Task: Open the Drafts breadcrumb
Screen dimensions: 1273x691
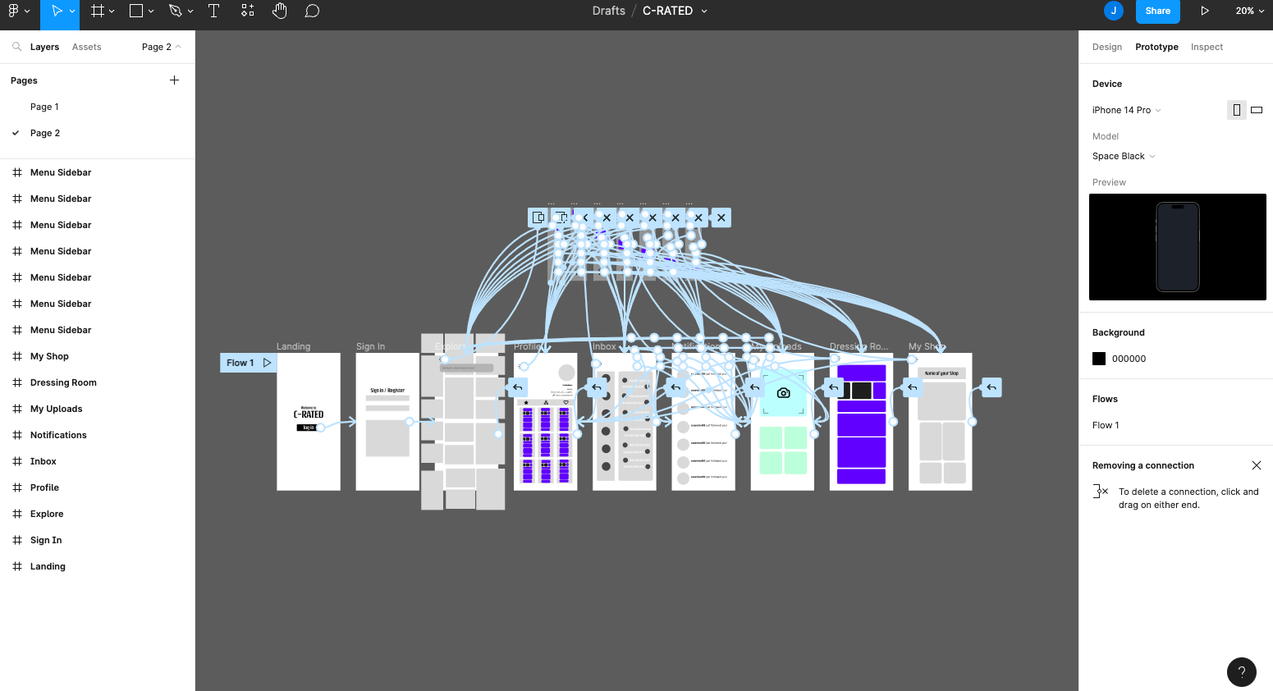Action: [x=608, y=11]
